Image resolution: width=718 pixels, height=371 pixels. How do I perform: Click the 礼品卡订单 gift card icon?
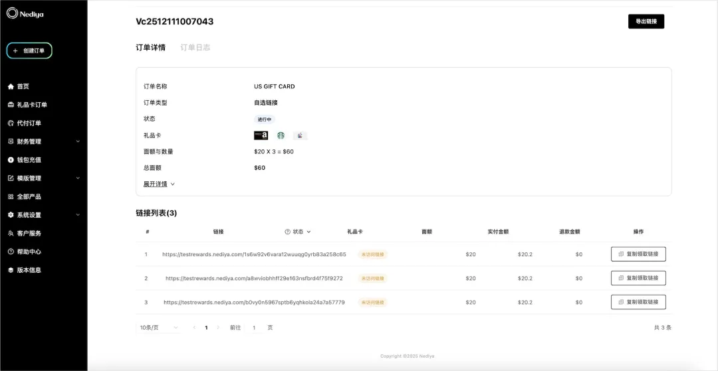click(x=11, y=105)
